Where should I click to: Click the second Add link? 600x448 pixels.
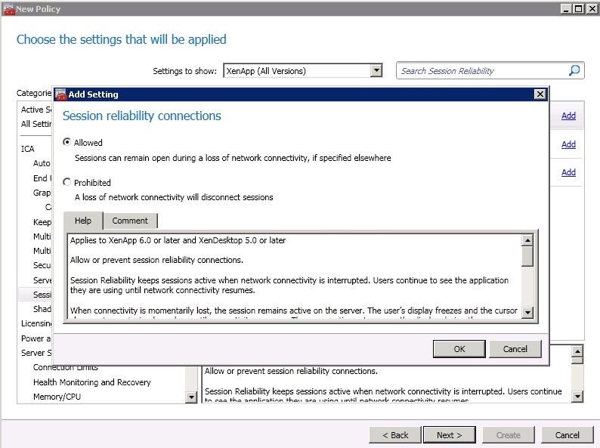pyautogui.click(x=568, y=144)
